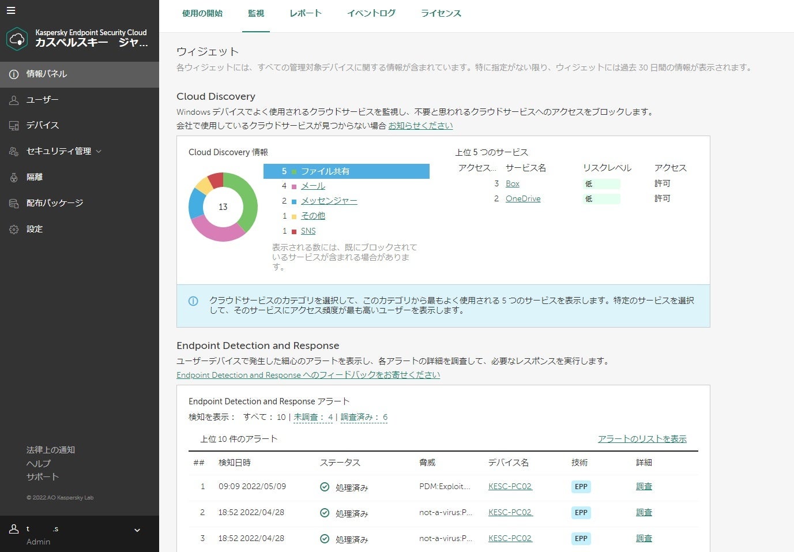Open 設定 via the gear icon
Image resolution: width=794 pixels, height=552 pixels.
point(14,230)
